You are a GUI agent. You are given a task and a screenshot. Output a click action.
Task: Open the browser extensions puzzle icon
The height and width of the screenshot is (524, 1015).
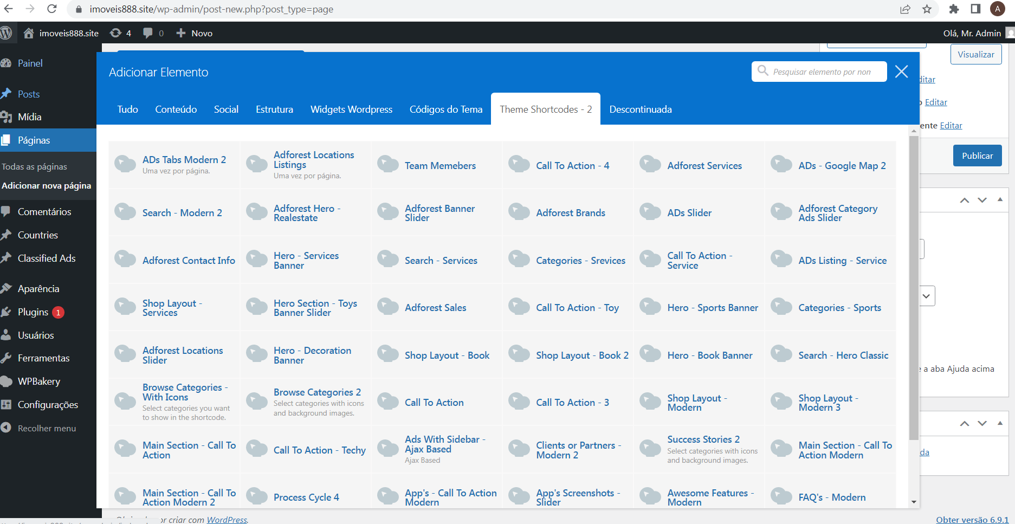(954, 9)
